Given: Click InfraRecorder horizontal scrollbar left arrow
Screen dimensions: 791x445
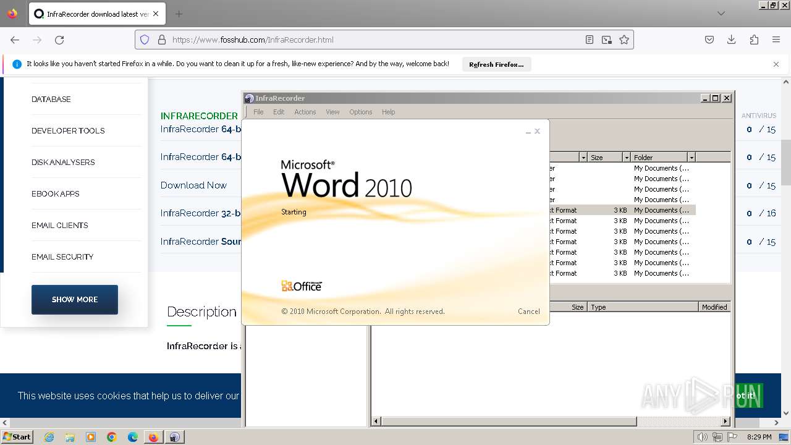Looking at the screenshot, I should (376, 422).
